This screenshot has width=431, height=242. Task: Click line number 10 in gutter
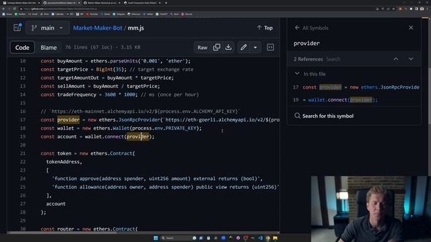(22, 61)
